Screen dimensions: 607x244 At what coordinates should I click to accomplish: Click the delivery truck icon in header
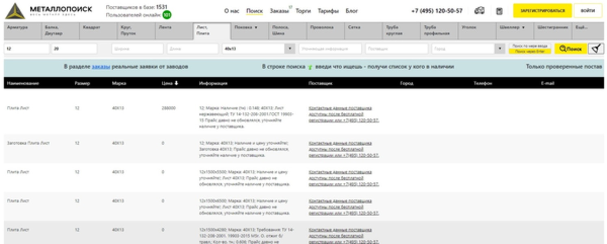479,11
